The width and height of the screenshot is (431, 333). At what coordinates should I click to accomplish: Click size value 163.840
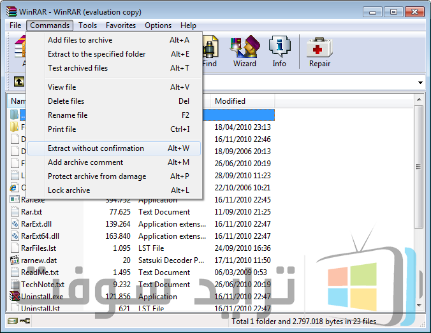tap(118, 236)
